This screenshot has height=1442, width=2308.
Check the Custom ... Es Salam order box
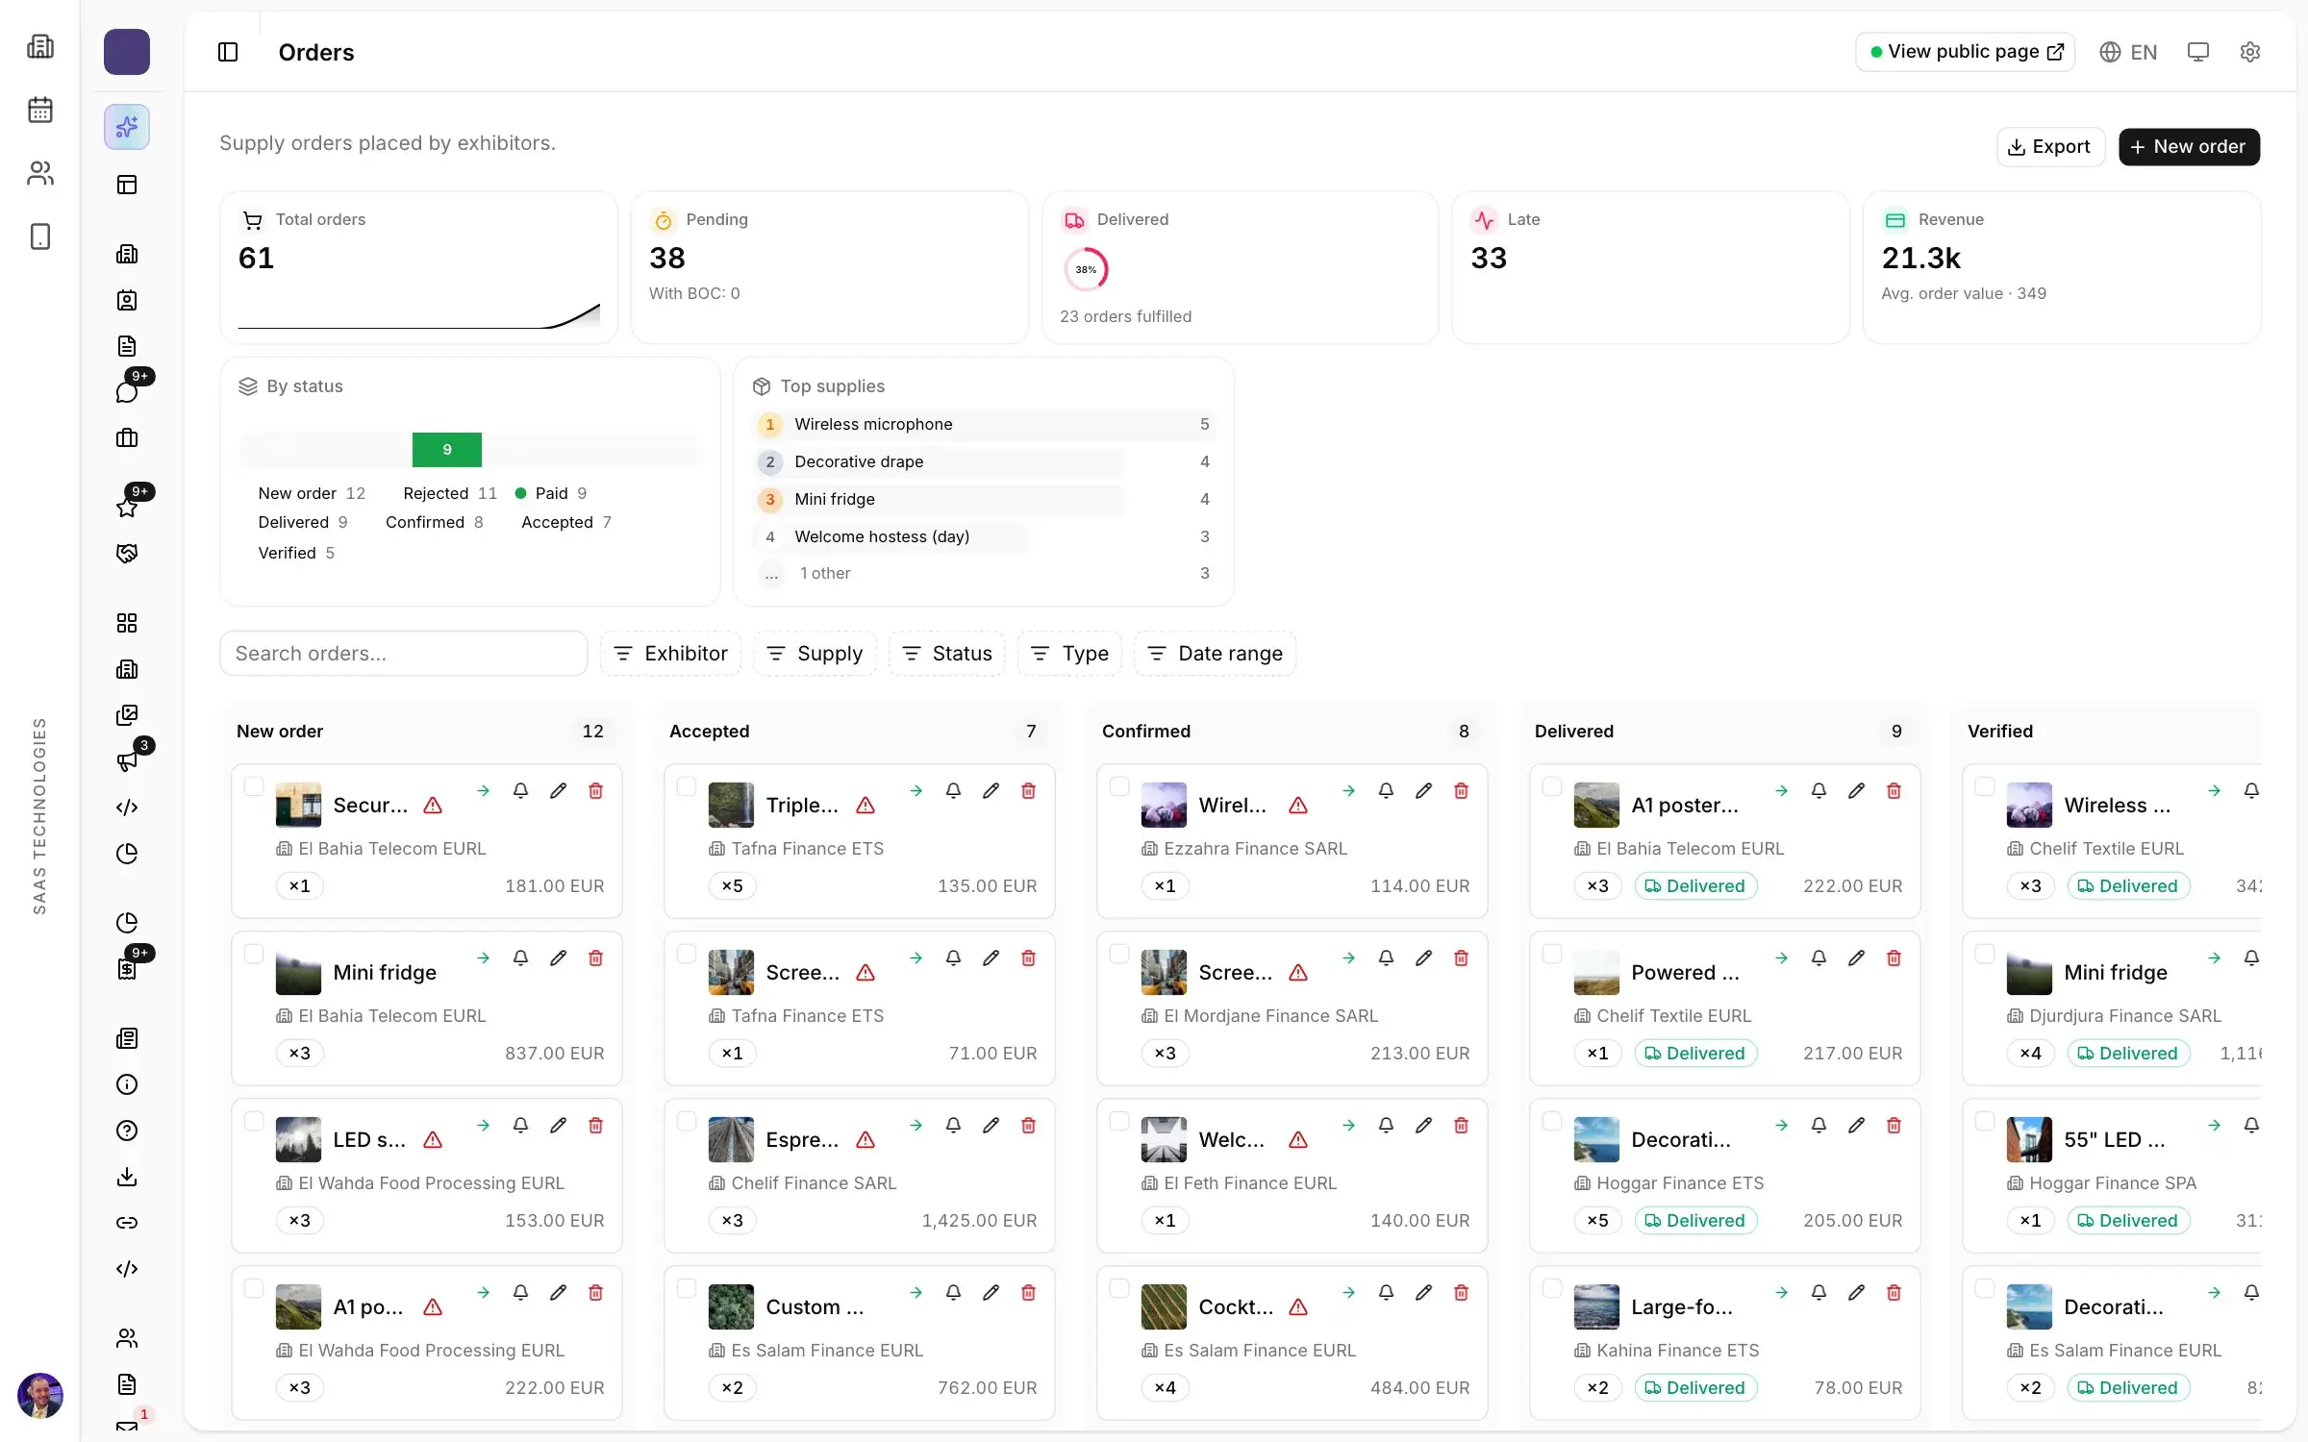click(687, 1288)
